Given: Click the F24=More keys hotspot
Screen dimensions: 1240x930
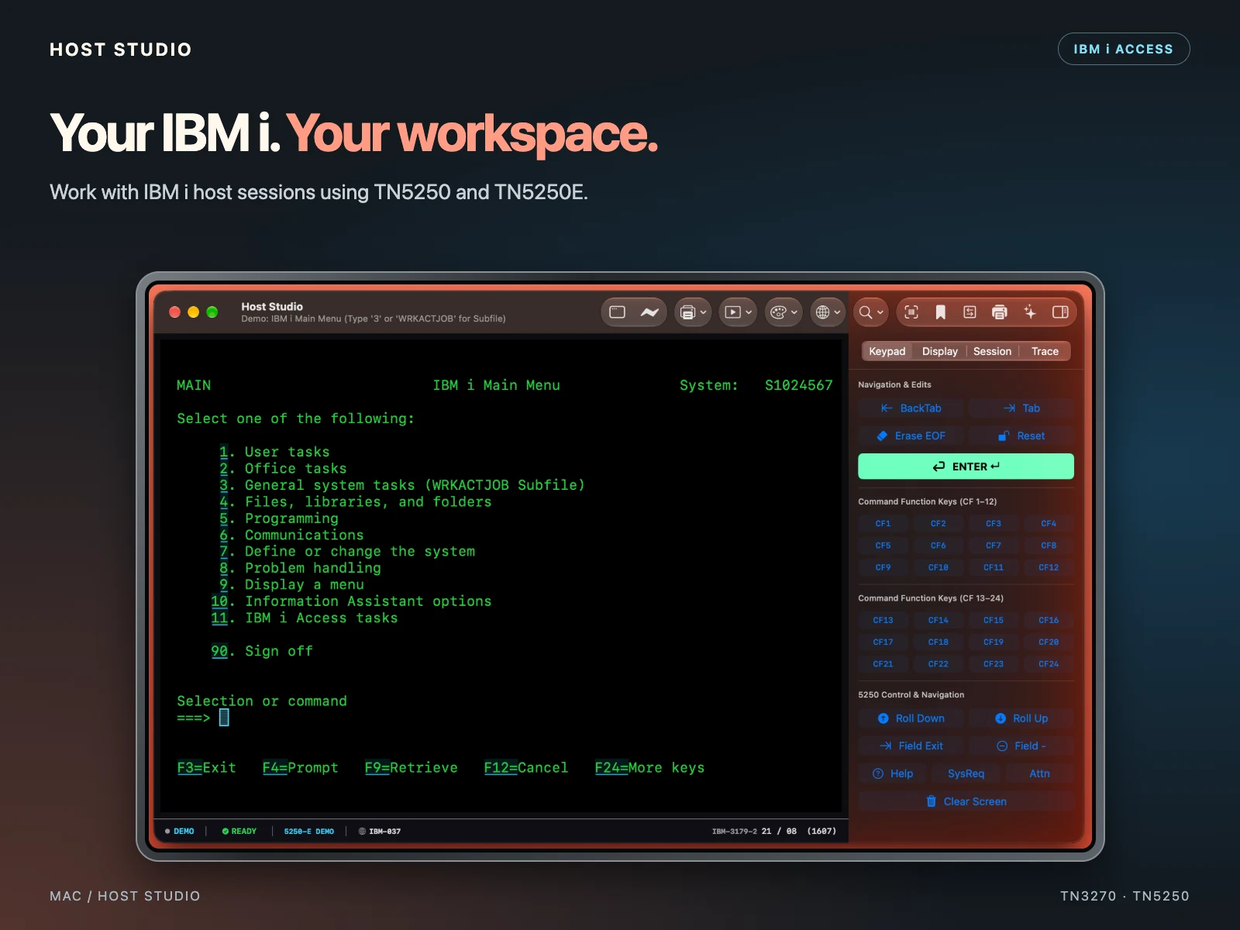Looking at the screenshot, I should pos(649,768).
